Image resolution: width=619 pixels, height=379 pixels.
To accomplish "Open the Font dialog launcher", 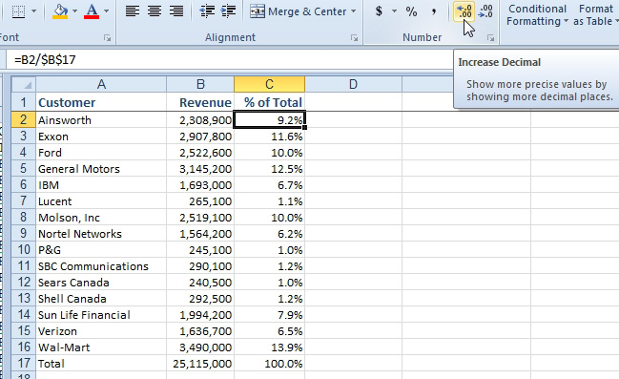I will tap(107, 38).
